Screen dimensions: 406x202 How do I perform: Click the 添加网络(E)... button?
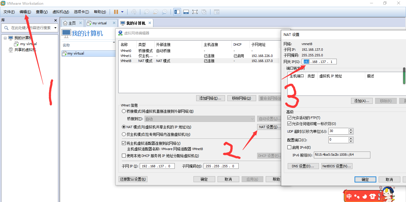coord(210,98)
